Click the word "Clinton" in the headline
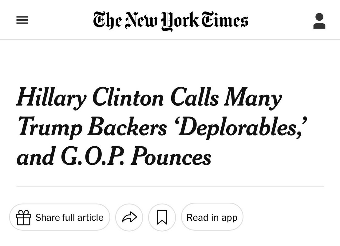The image size is (340, 246). pos(128,98)
